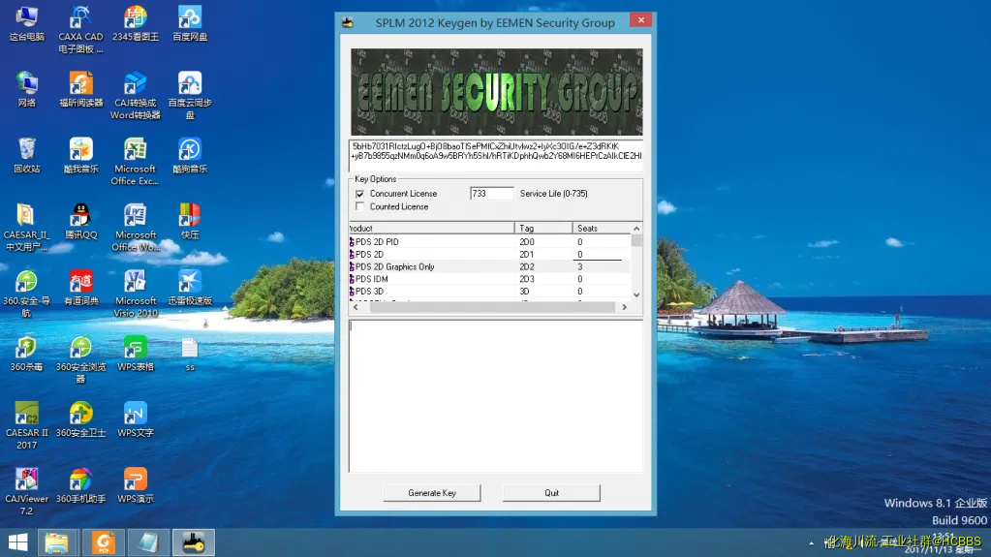Uncheck the Concurrent License checkbox
This screenshot has height=557, width=991.
(x=359, y=194)
